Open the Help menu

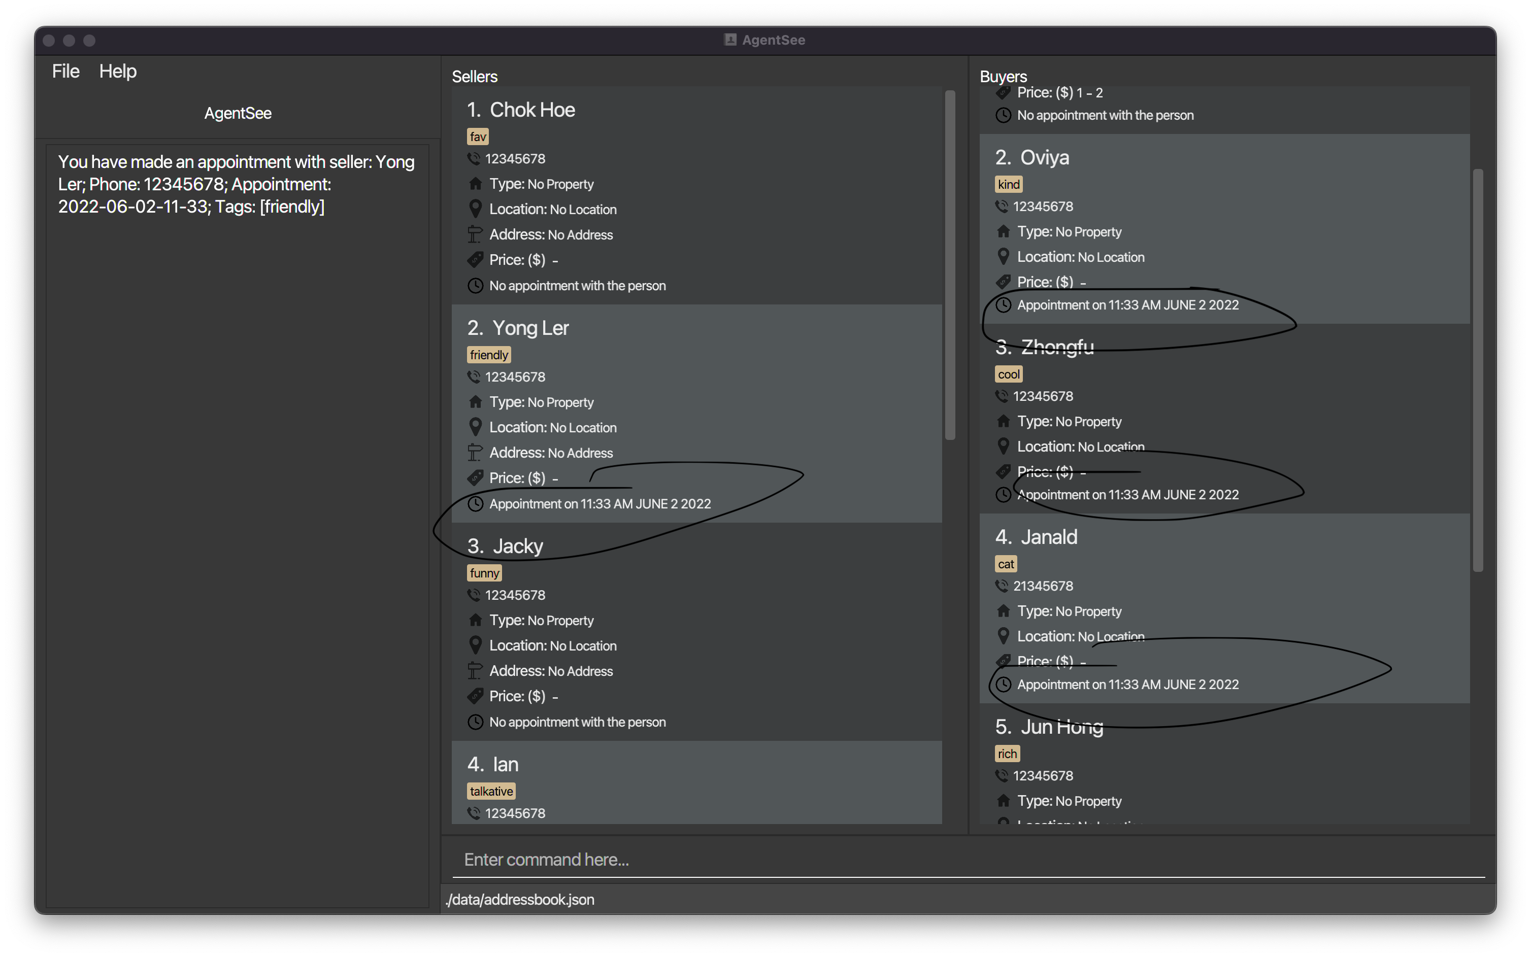coord(118,71)
